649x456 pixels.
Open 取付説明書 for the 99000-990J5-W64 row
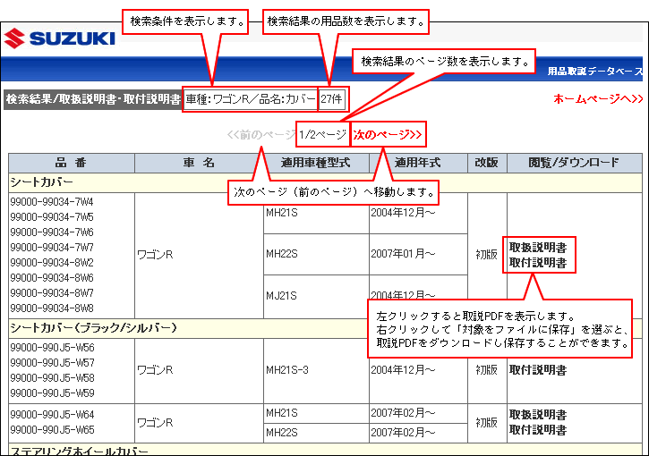(537, 430)
